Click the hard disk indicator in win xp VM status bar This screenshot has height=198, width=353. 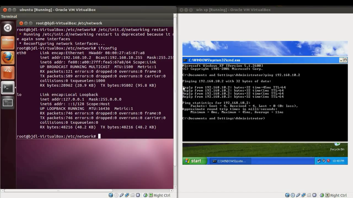(287, 195)
